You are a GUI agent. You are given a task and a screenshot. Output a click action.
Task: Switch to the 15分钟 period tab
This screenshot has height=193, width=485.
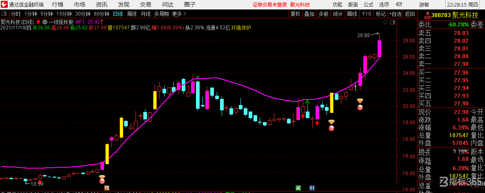coord(64,14)
